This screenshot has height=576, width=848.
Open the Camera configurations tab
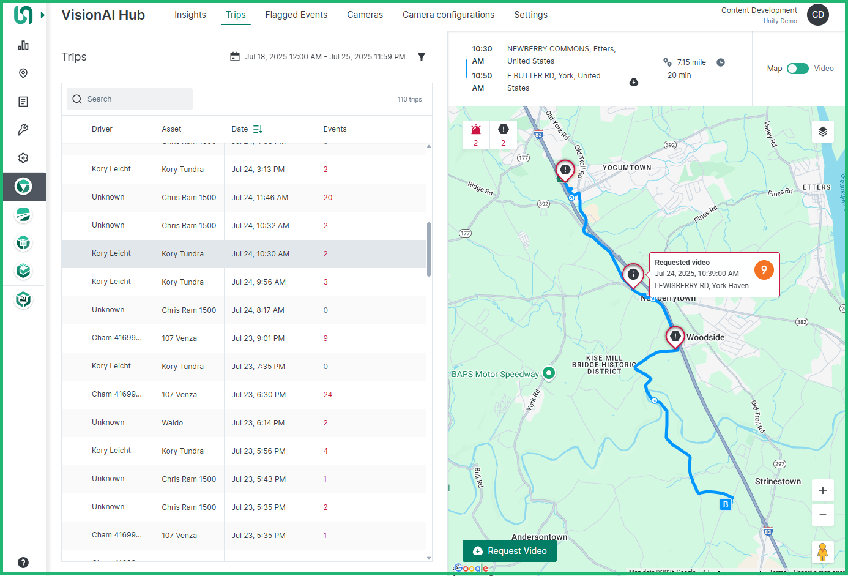click(448, 15)
